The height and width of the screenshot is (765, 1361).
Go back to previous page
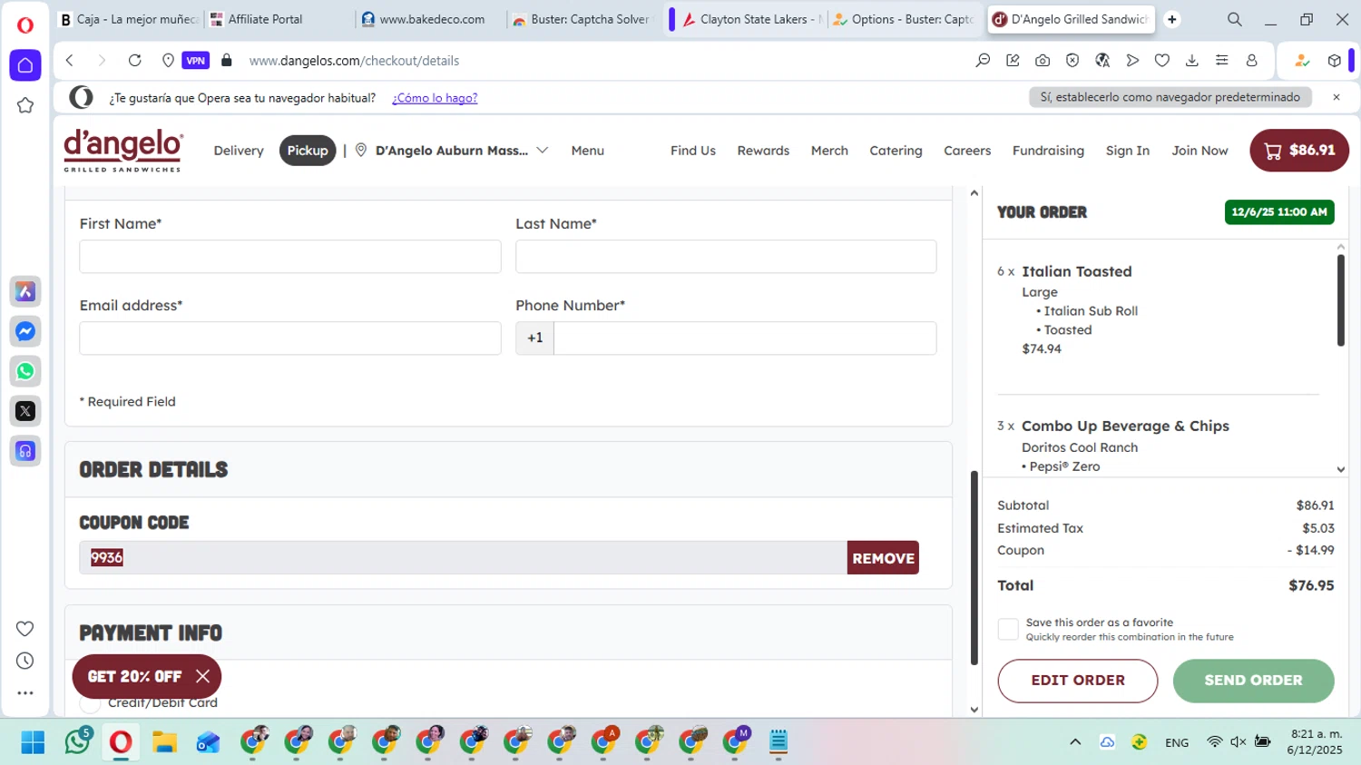[70, 61]
